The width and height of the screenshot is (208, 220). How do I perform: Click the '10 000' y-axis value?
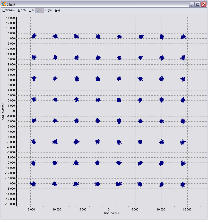click(x=10, y=59)
